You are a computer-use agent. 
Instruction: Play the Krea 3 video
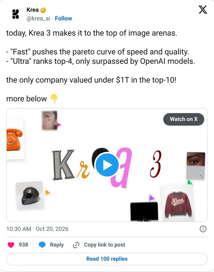point(107,165)
